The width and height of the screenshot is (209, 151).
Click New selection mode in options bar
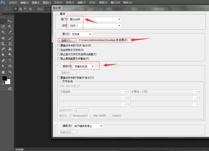coord(16,9)
